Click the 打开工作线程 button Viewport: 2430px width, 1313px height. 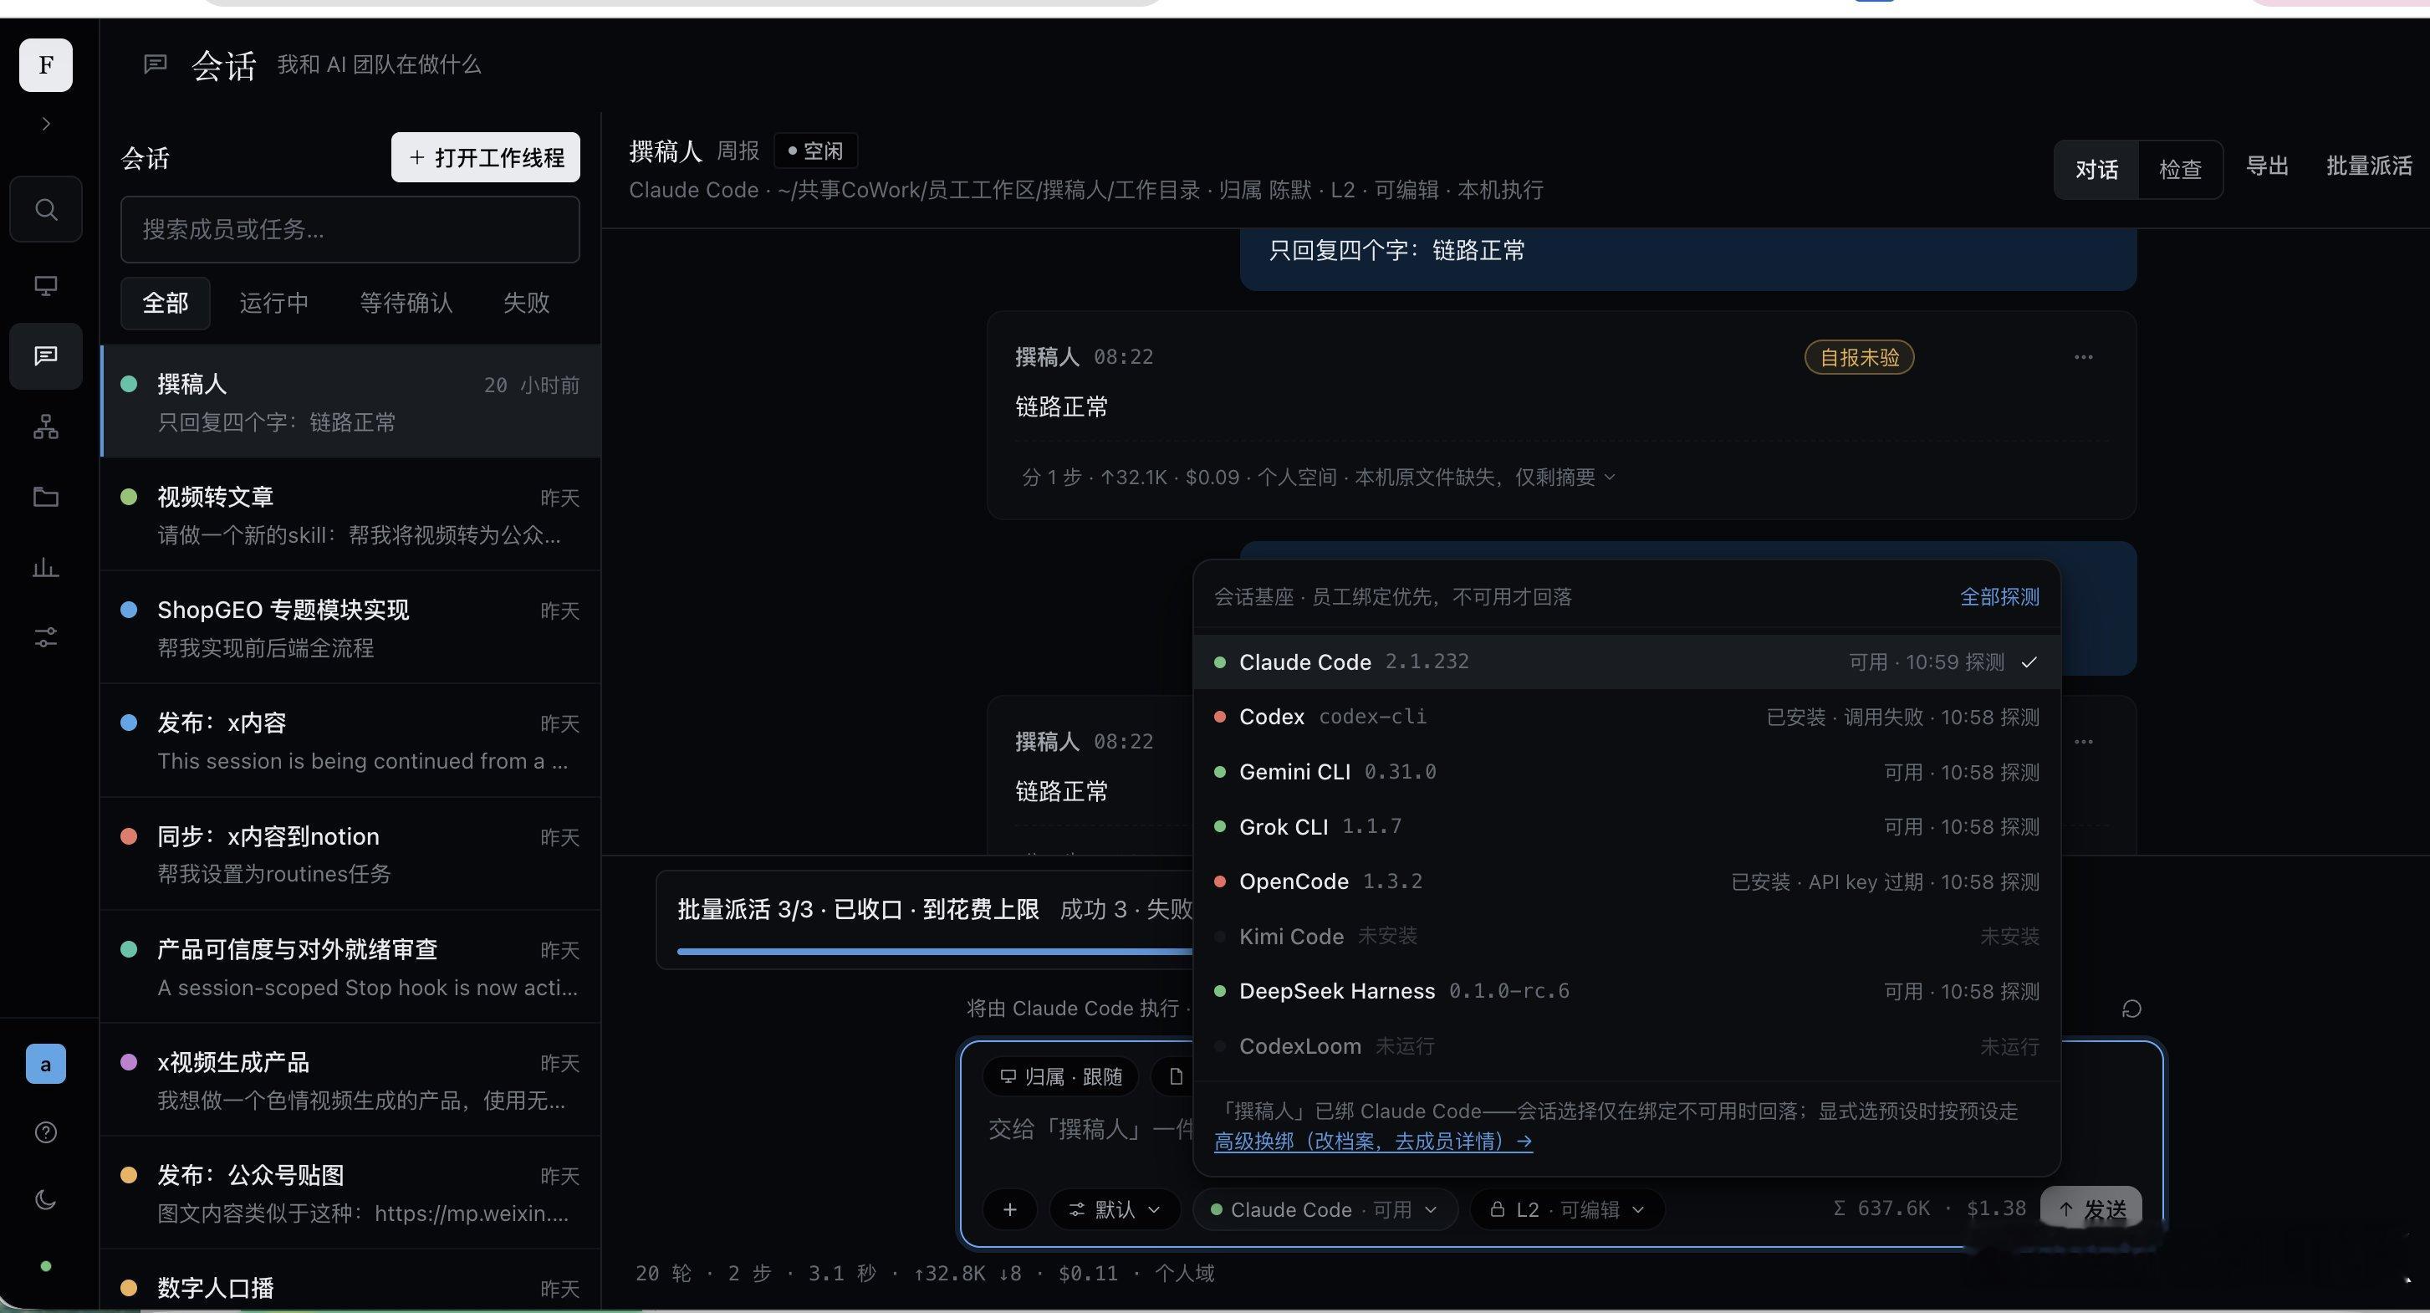coord(486,157)
